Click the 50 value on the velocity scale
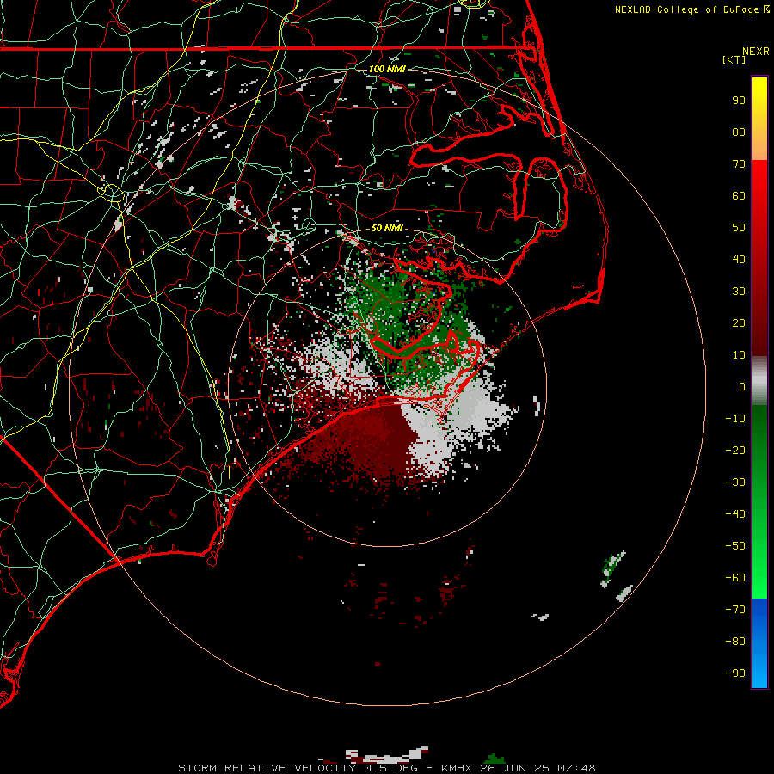The height and width of the screenshot is (774, 774). tap(739, 228)
